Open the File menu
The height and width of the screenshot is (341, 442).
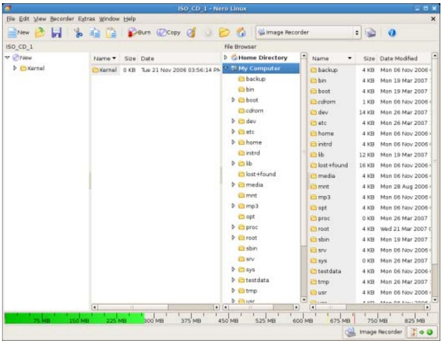(10, 19)
